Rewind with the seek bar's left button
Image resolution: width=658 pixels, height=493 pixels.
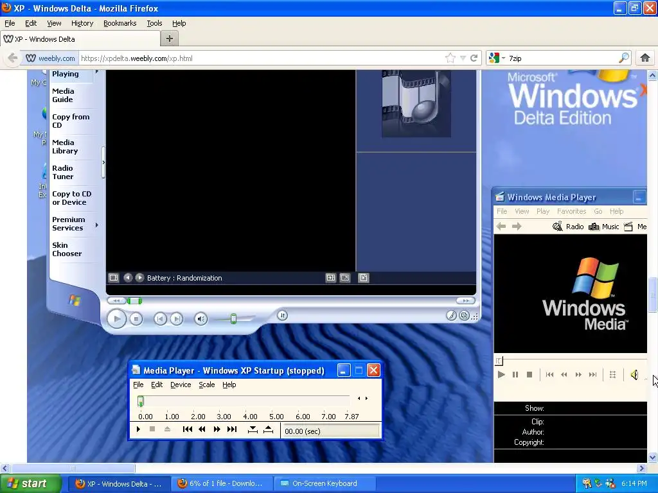[x=117, y=300]
